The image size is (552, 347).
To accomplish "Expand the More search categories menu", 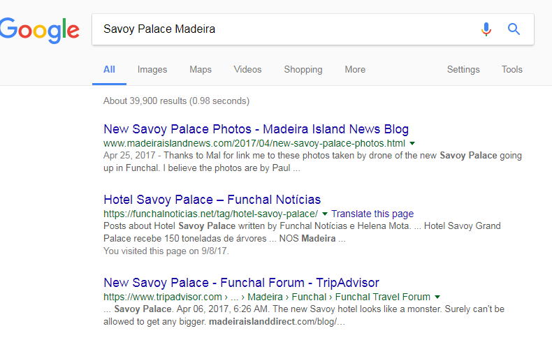I will (355, 70).
